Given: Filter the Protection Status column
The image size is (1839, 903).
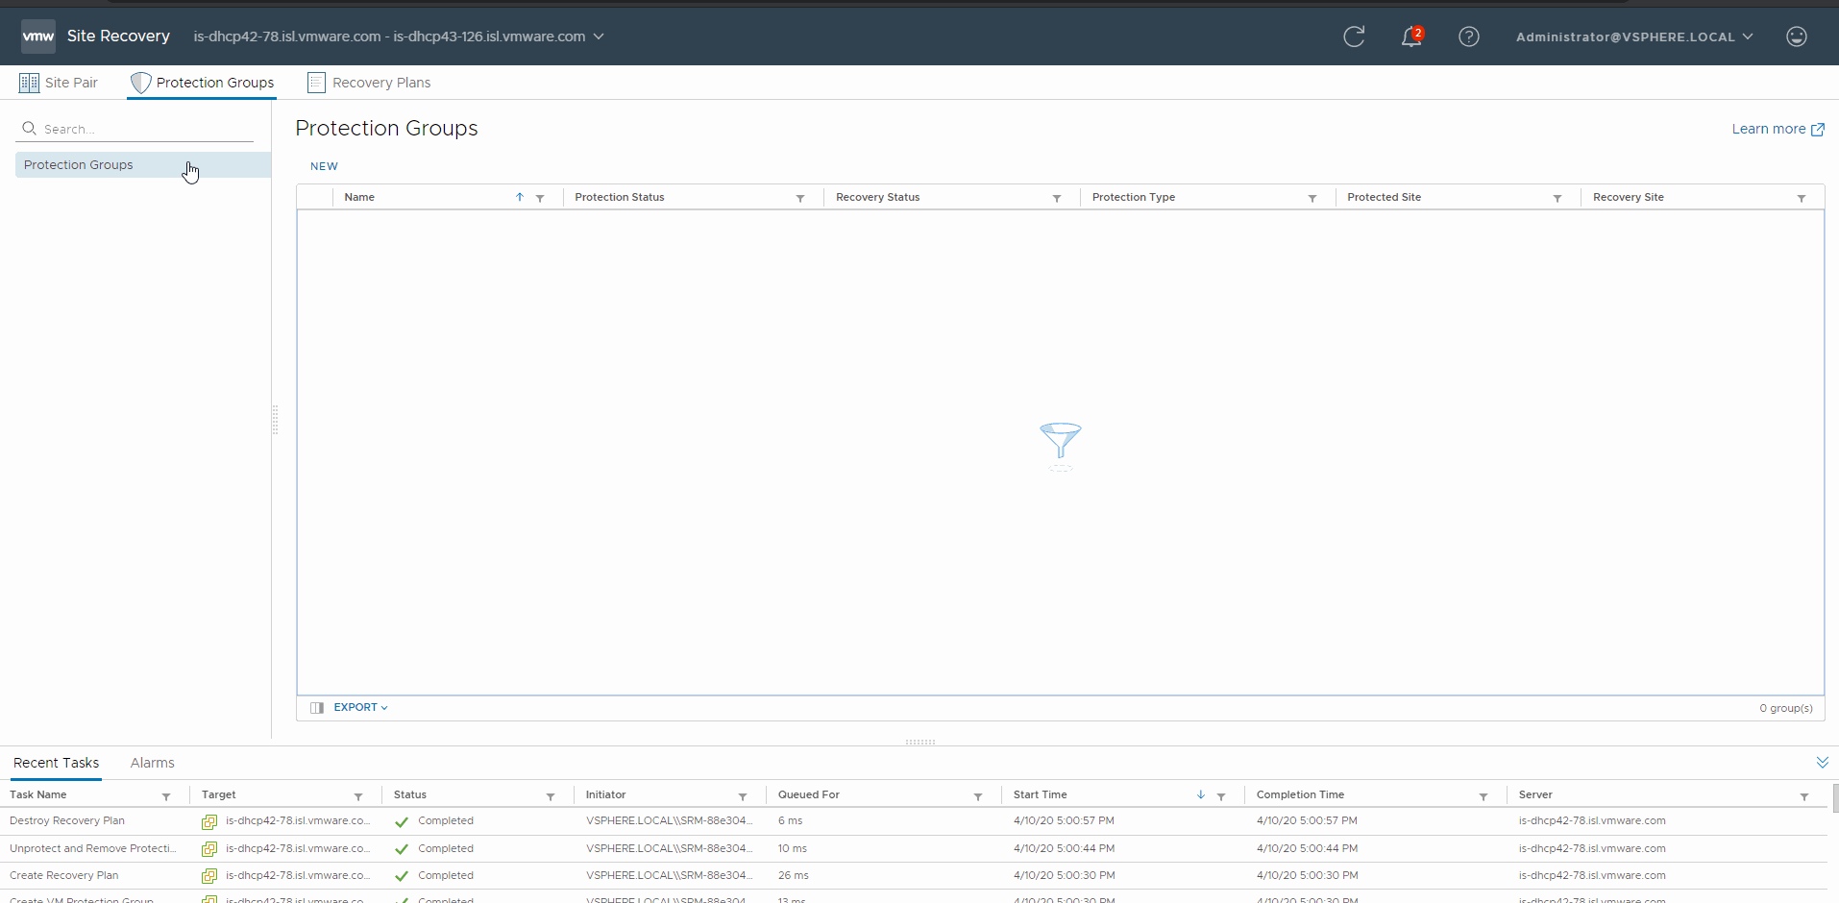Looking at the screenshot, I should click(x=799, y=198).
